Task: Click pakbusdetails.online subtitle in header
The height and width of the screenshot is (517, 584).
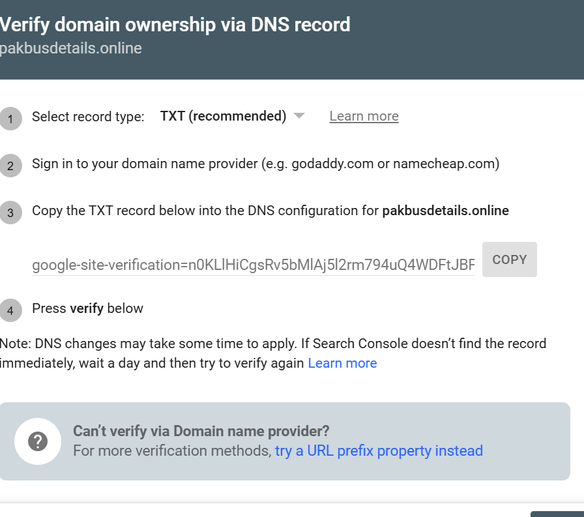Action: pyautogui.click(x=70, y=48)
